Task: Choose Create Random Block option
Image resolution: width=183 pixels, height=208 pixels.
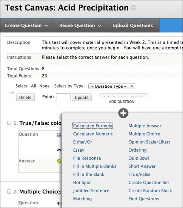Action: (150, 191)
